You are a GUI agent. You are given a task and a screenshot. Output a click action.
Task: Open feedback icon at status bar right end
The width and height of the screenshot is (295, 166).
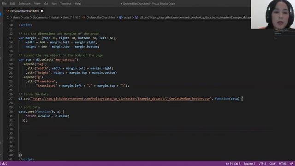point(291,164)
